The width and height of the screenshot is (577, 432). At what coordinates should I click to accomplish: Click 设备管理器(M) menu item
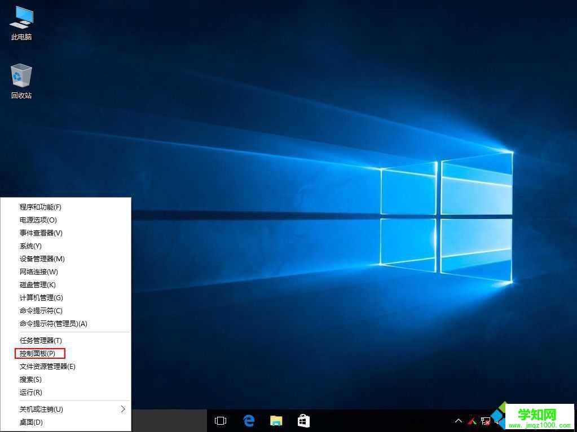tap(42, 259)
